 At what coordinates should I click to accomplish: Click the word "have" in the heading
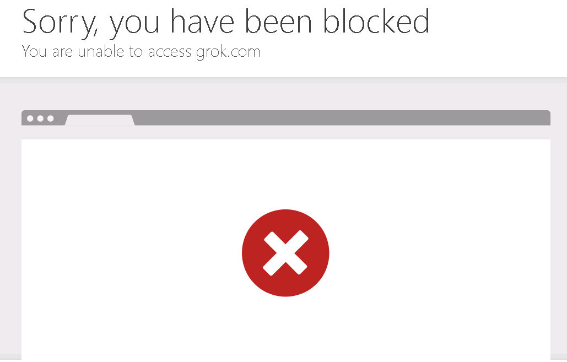click(x=203, y=20)
